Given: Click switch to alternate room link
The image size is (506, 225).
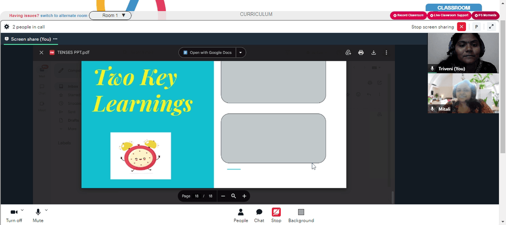Looking at the screenshot, I should 64,16.
